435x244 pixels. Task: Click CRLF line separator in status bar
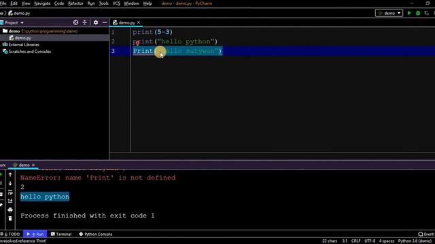355,241
